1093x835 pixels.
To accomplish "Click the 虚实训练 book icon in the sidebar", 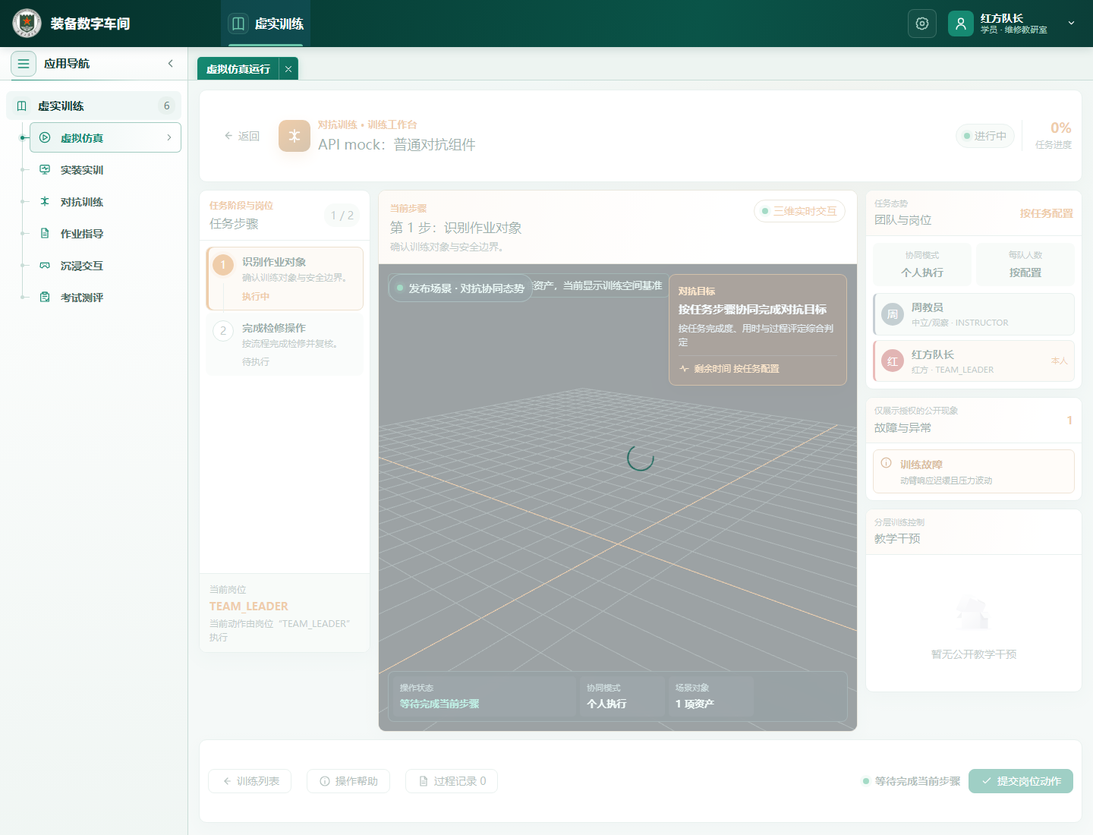I will (x=22, y=106).
